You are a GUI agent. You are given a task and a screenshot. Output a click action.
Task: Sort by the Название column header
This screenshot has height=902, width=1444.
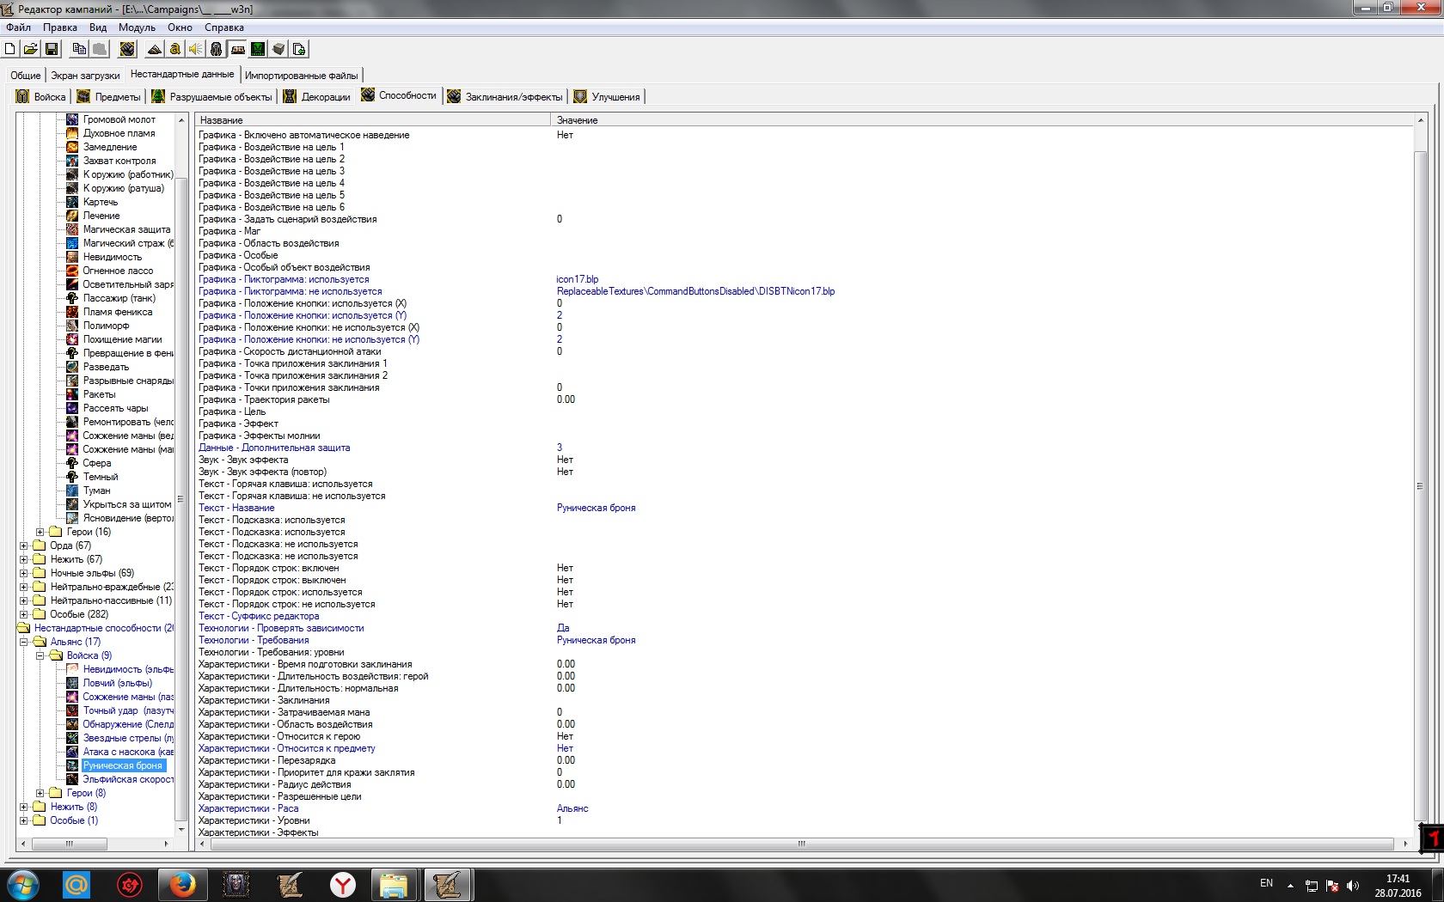click(x=373, y=120)
